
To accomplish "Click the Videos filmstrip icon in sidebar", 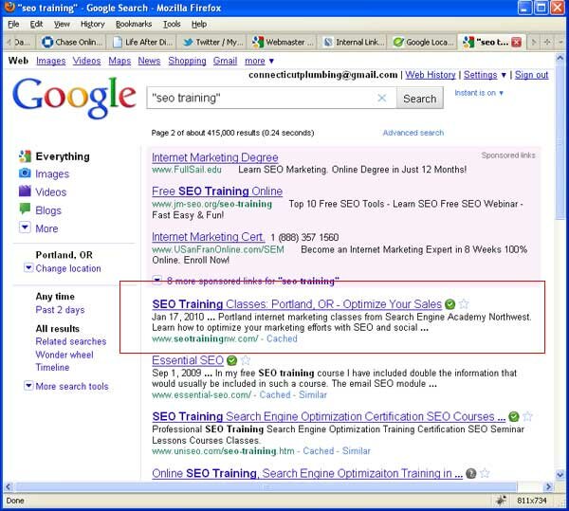I will tap(25, 191).
